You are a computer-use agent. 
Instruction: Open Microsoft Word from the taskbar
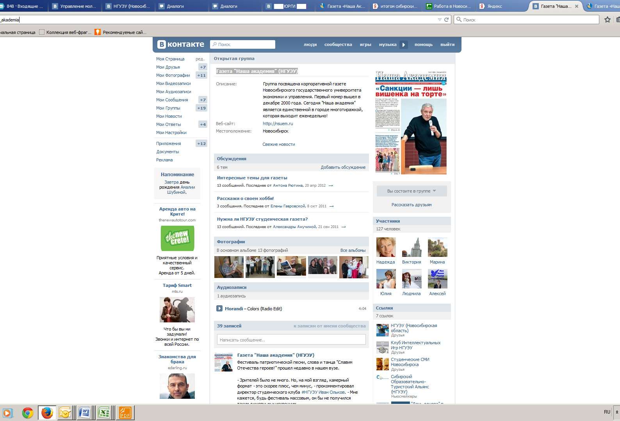click(x=84, y=413)
